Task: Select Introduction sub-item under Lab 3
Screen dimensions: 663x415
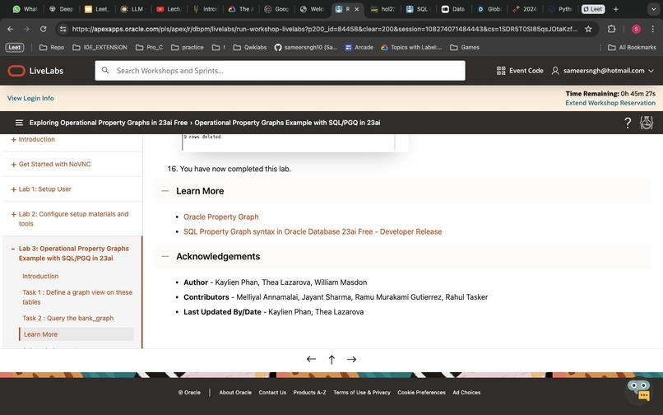Action: pyautogui.click(x=40, y=276)
